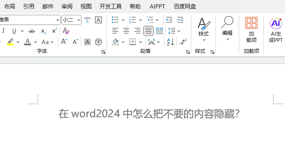285x168 pixels.
Task: Open the 样式 pane launcher
Action: [212, 52]
